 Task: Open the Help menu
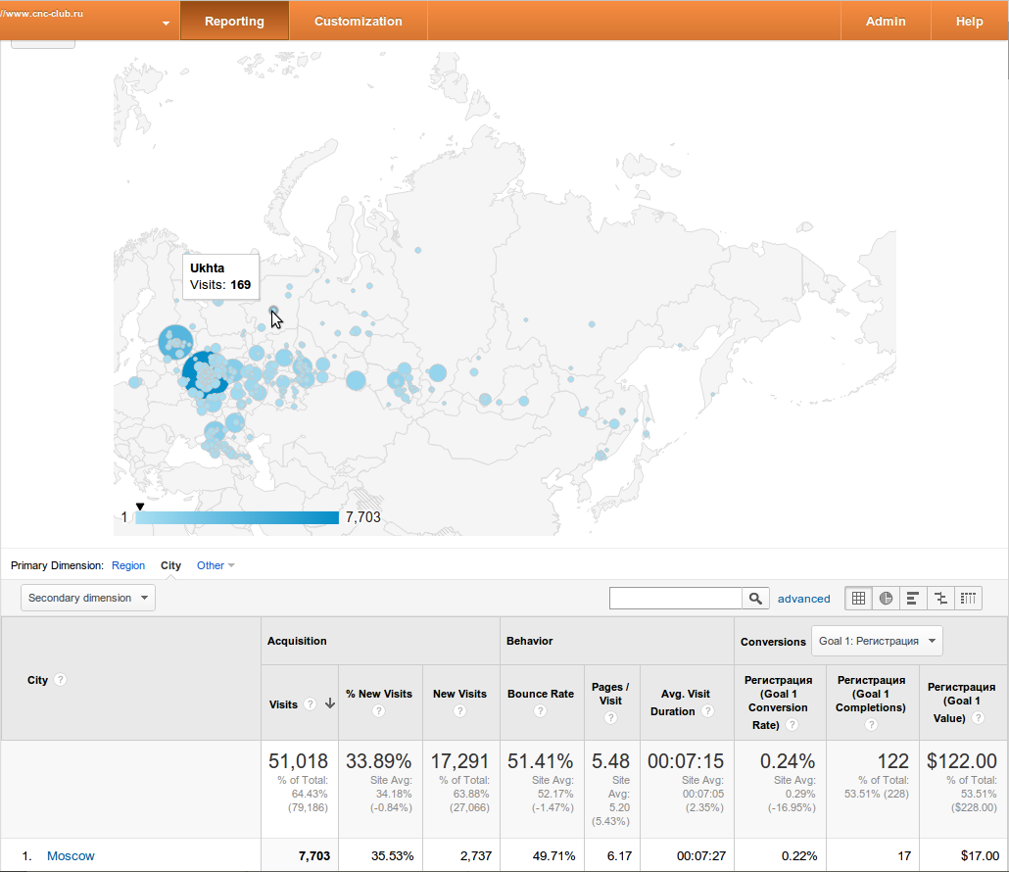point(969,21)
